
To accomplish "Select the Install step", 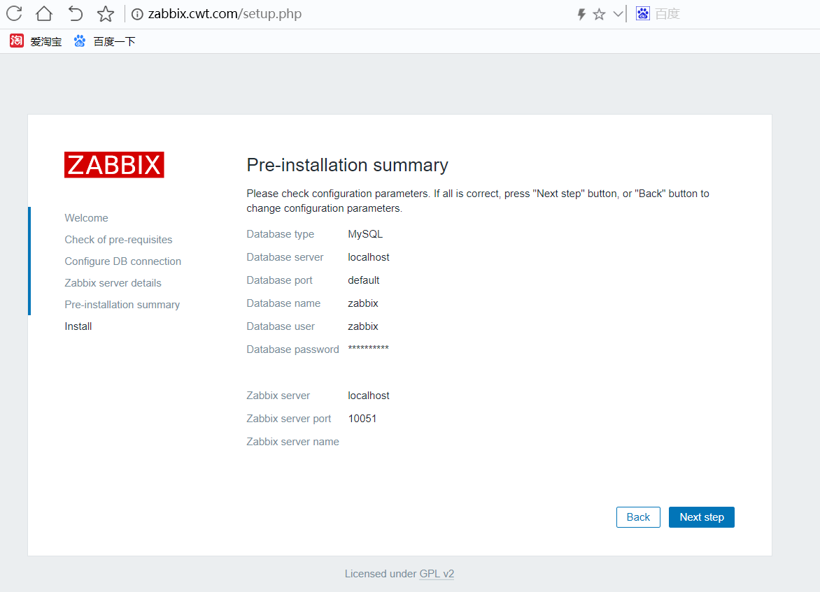I will [78, 326].
